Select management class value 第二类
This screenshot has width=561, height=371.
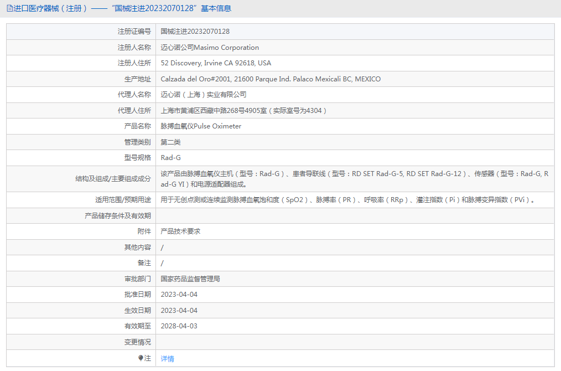[170, 142]
